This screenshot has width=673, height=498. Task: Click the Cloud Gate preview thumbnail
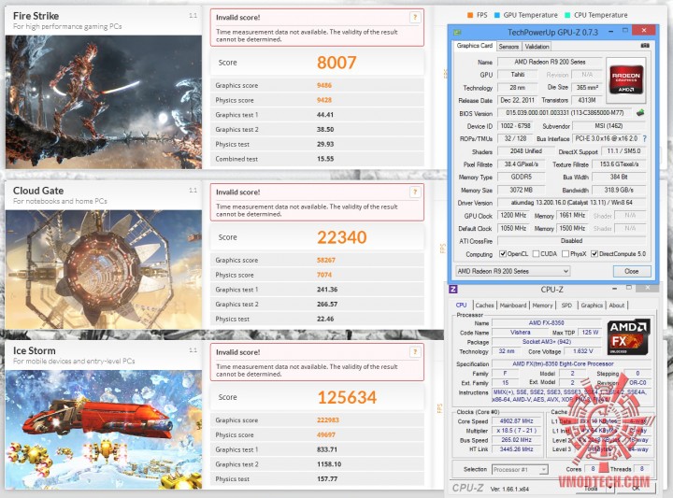(x=104, y=269)
